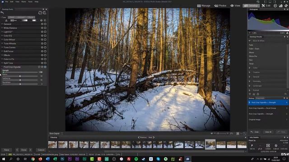Open Spotify from the Windows taskbar
The width and height of the screenshot is (289, 162).
[136, 159]
